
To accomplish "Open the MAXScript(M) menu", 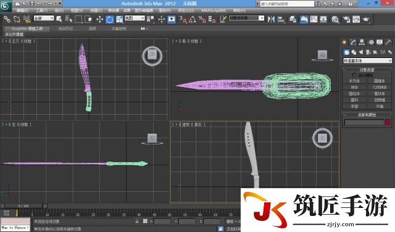I will click(x=214, y=10).
